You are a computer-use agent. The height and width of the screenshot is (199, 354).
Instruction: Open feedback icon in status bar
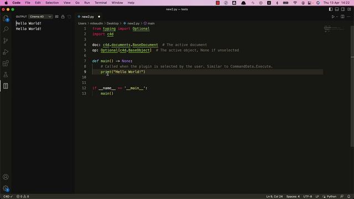(342, 197)
